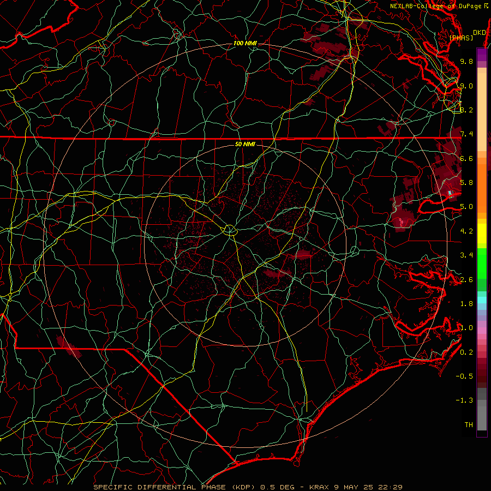The height and width of the screenshot is (491, 491).
Task: Click the 1.0 scale value
Action: click(466, 328)
